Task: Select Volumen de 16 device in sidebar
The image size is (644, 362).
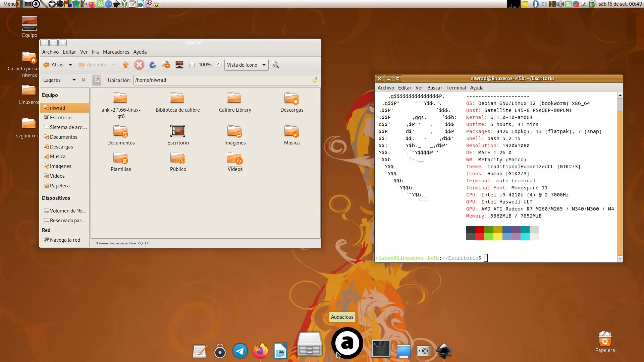Action: (x=64, y=211)
